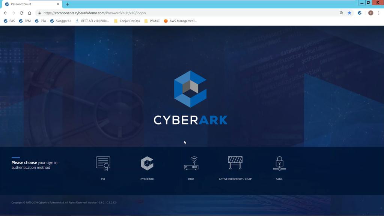Select the DUO authentication icon
This screenshot has height=216, width=384.
point(191,163)
